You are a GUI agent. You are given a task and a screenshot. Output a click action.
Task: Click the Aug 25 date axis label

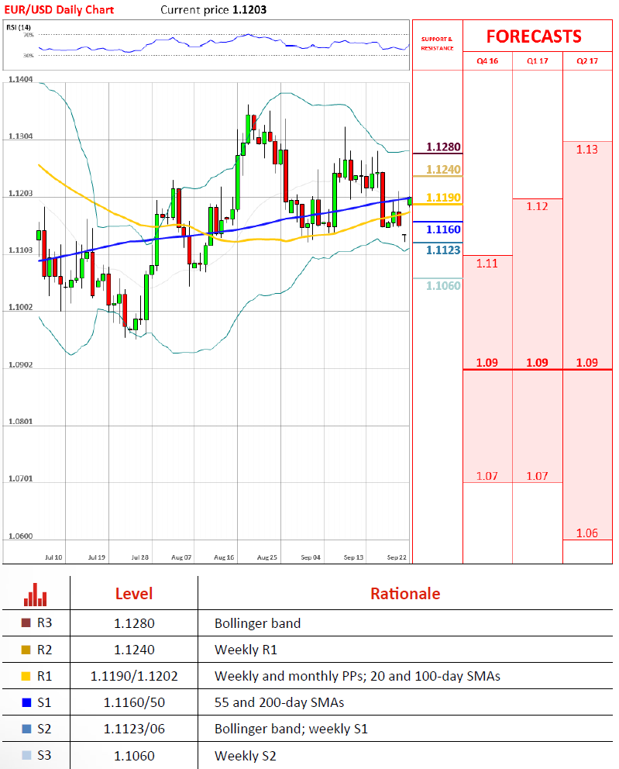point(267,557)
